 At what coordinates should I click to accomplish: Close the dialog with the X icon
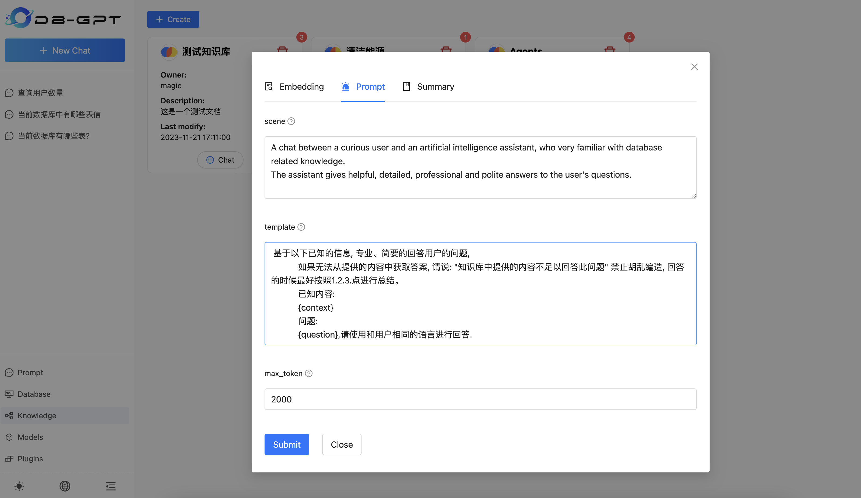point(694,67)
